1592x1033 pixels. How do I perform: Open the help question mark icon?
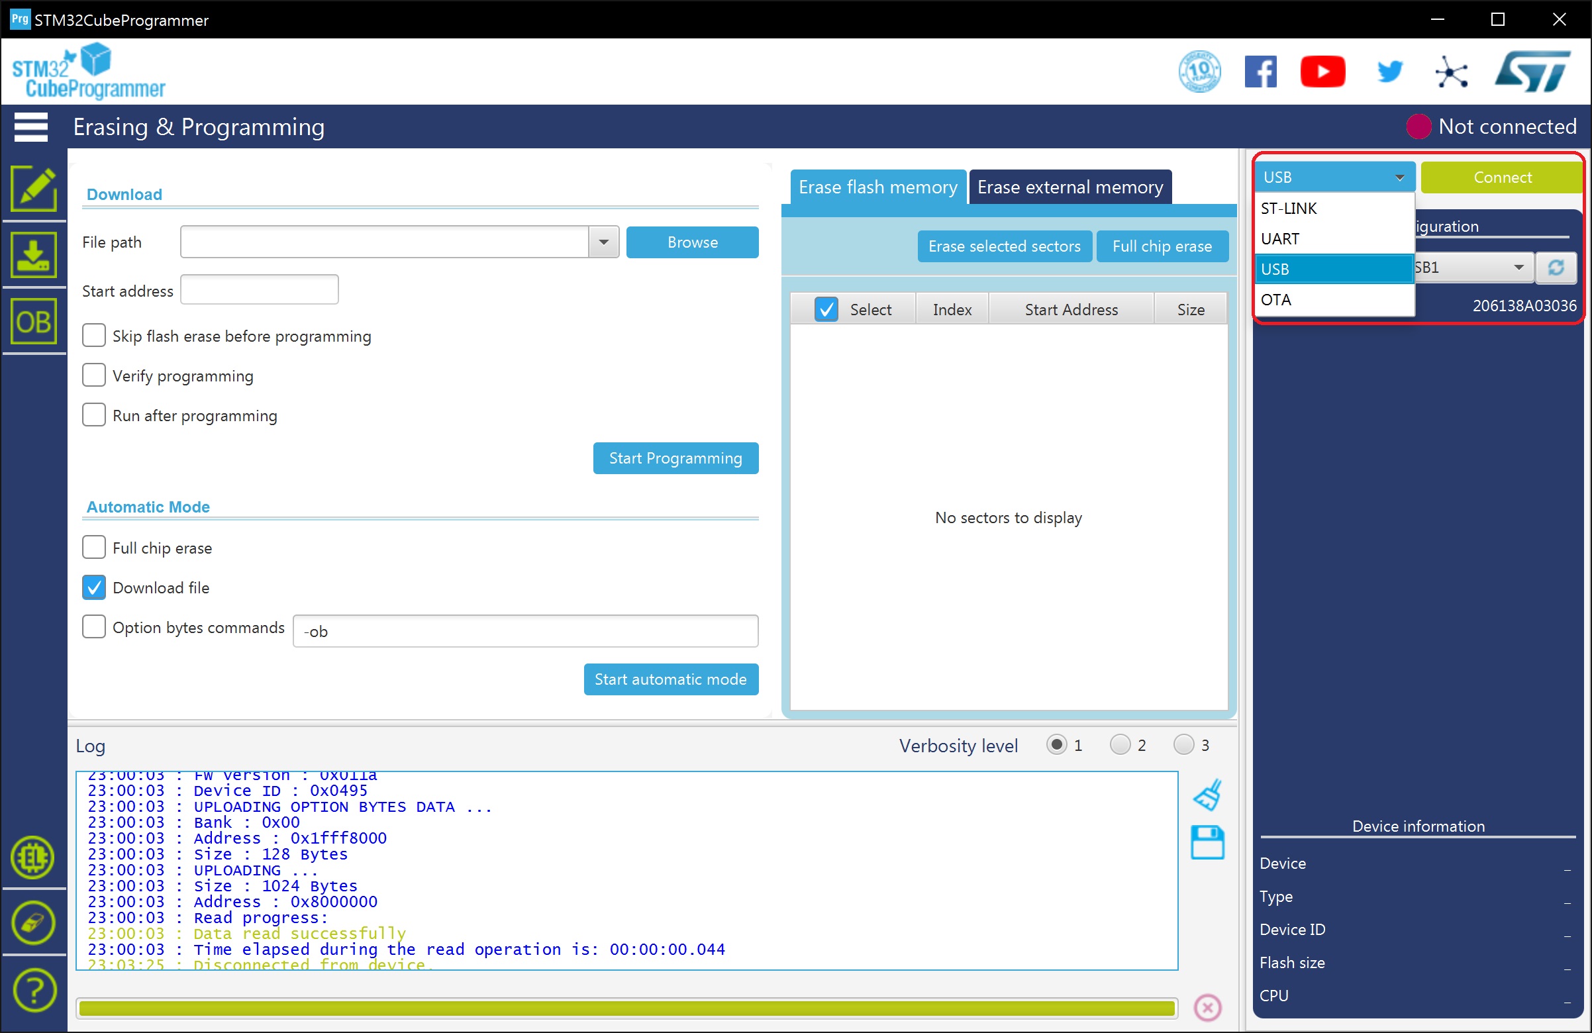pos(34,989)
